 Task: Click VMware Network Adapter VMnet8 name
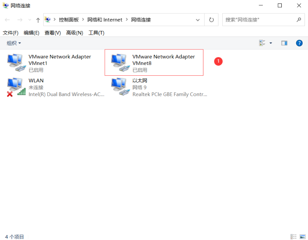164,60
